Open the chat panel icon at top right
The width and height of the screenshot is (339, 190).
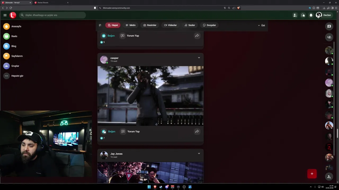tap(329, 26)
